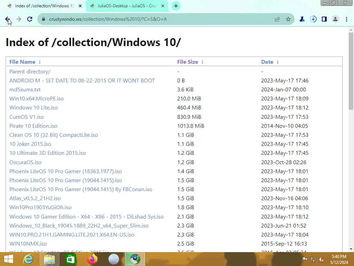
Task: Open the Action Center flag icon
Action: 305,259
